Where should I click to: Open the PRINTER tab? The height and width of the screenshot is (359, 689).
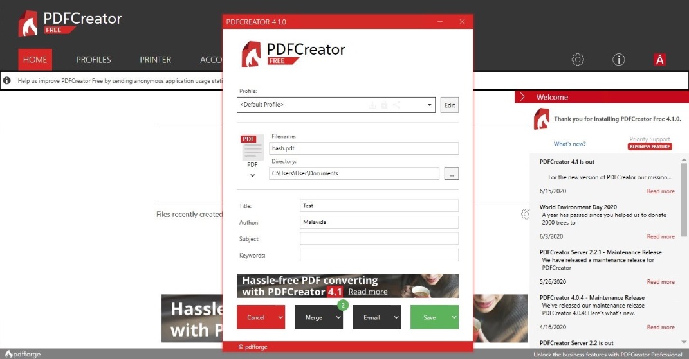(156, 60)
